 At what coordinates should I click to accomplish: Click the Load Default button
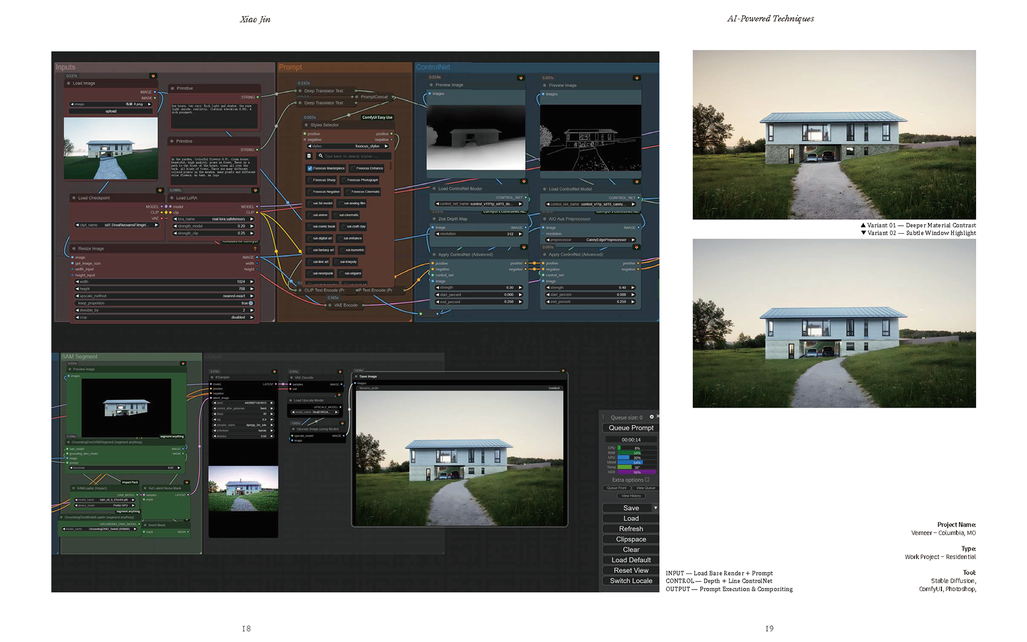pos(631,560)
